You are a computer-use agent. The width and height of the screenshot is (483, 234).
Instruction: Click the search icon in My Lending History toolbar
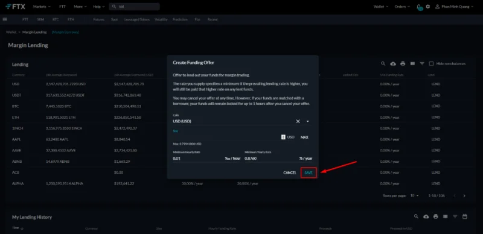[416, 217]
